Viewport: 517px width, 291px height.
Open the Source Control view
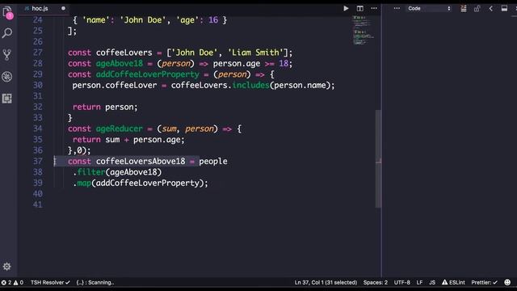click(x=7, y=54)
